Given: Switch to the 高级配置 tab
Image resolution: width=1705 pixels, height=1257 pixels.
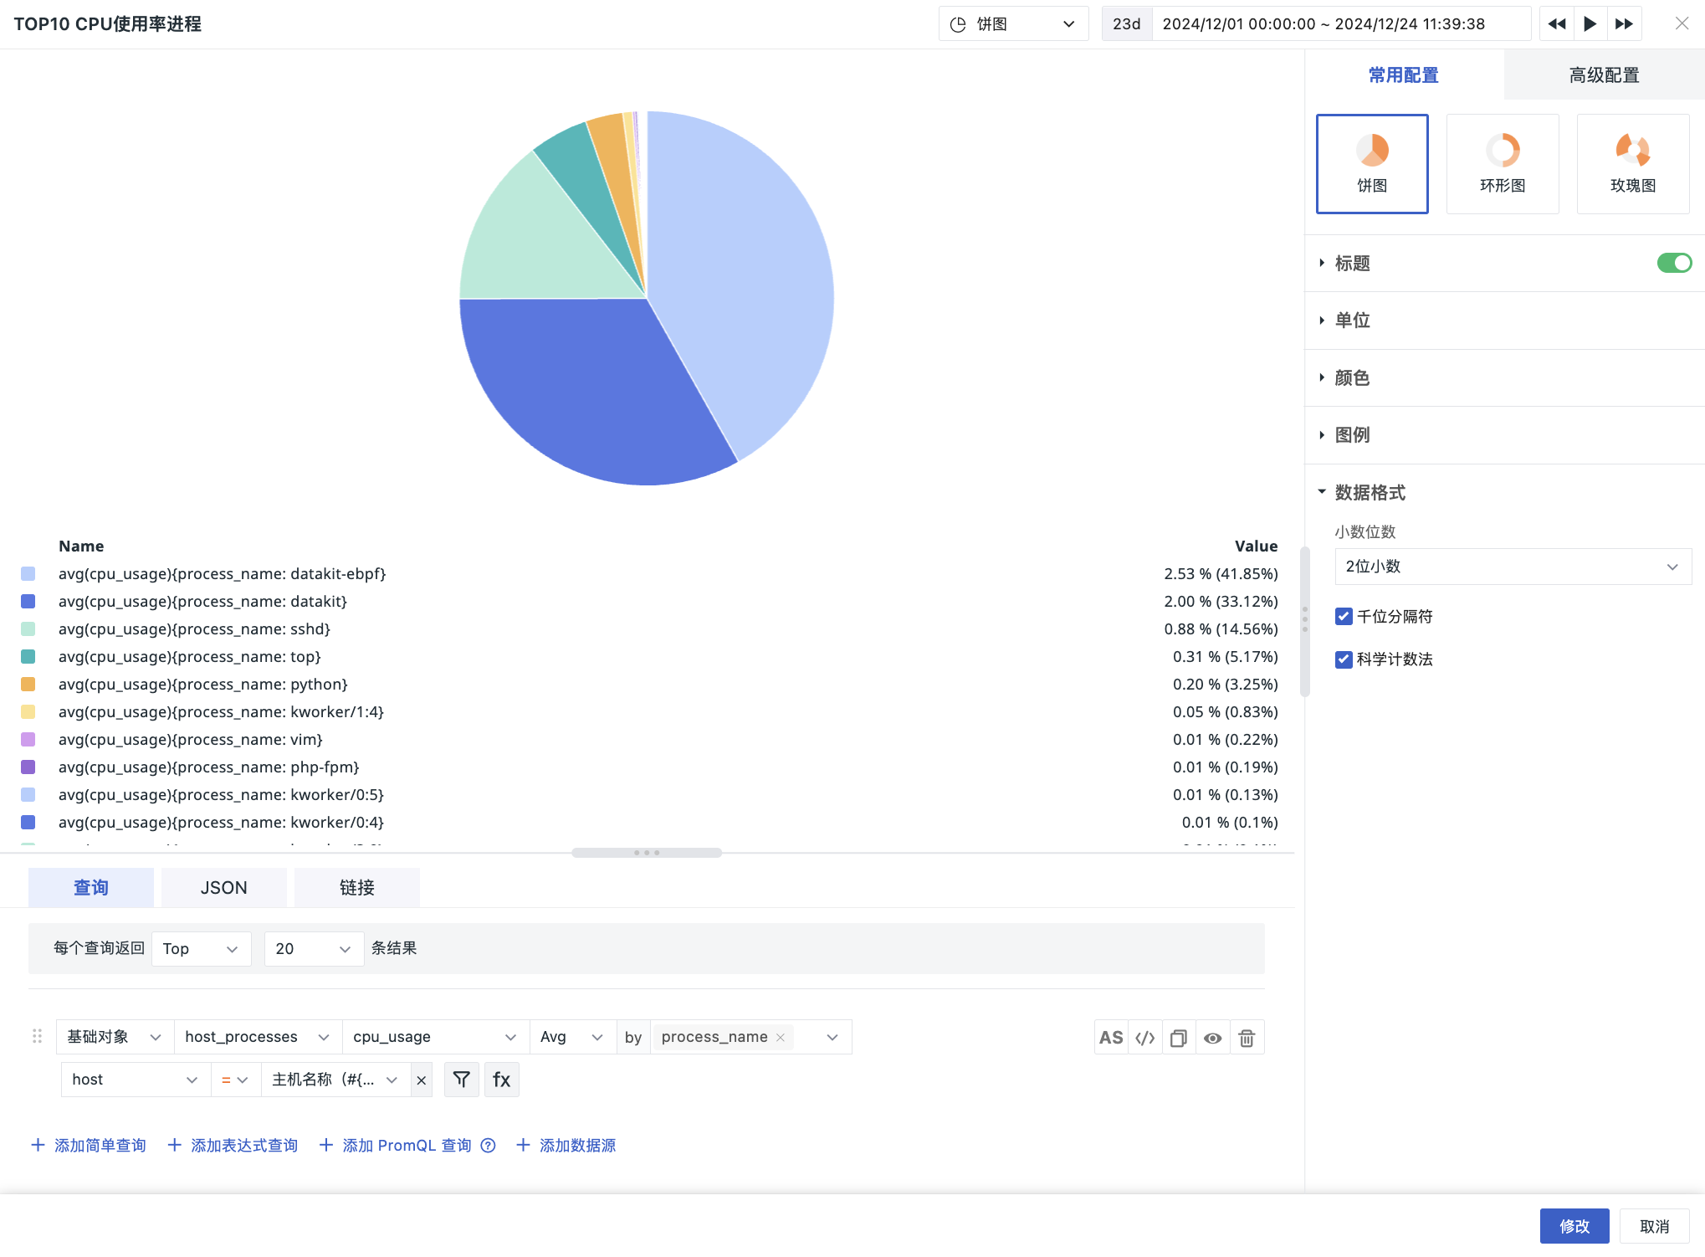Looking at the screenshot, I should 1604,75.
